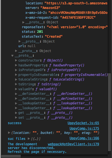Screen dimensions: 112x158
Task: Select the x-amz-request-id value
Action: pos(78,18)
